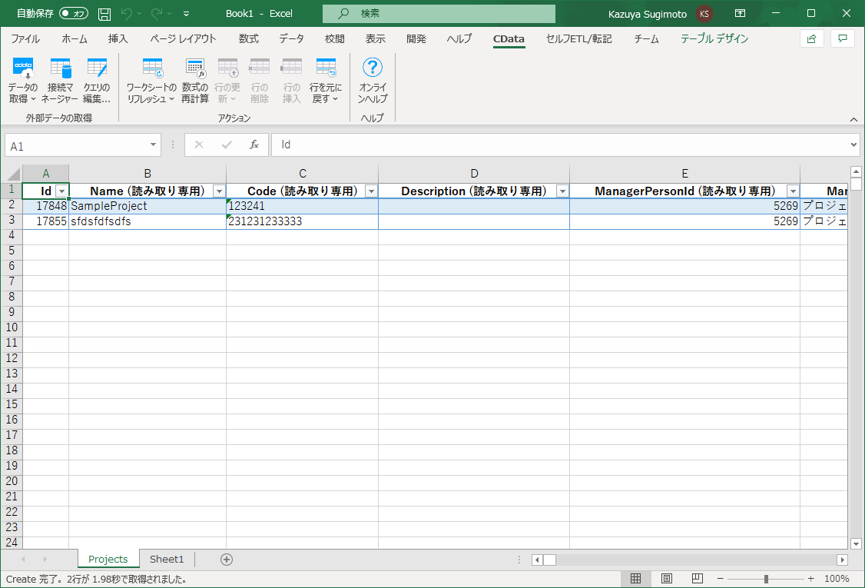Select the Projects worksheet tab

[108, 560]
